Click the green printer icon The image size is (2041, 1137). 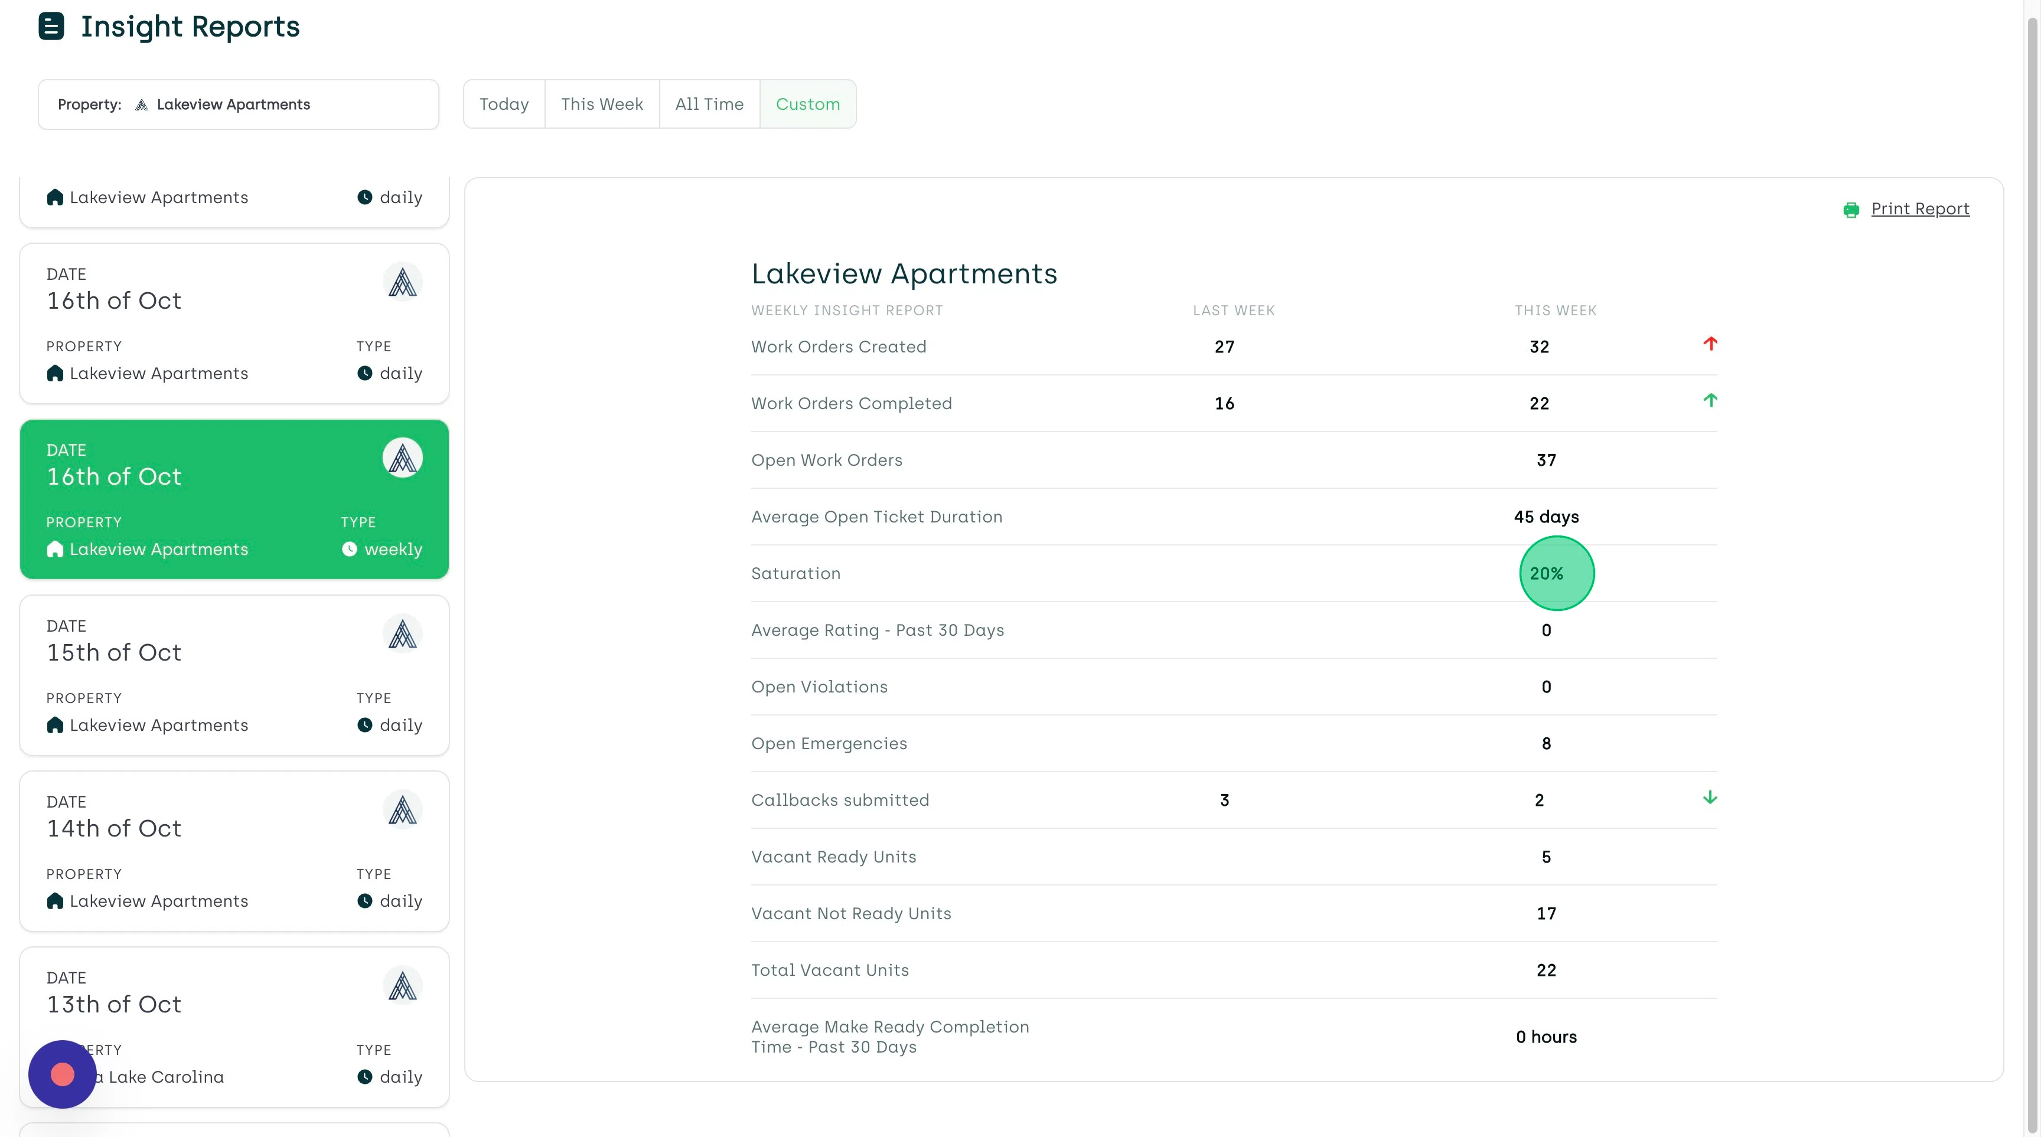pyautogui.click(x=1851, y=210)
